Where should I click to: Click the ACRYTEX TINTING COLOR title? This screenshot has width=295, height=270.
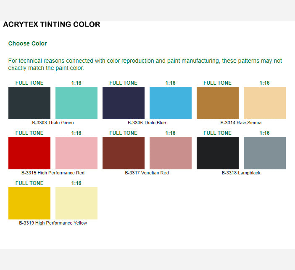(52, 24)
